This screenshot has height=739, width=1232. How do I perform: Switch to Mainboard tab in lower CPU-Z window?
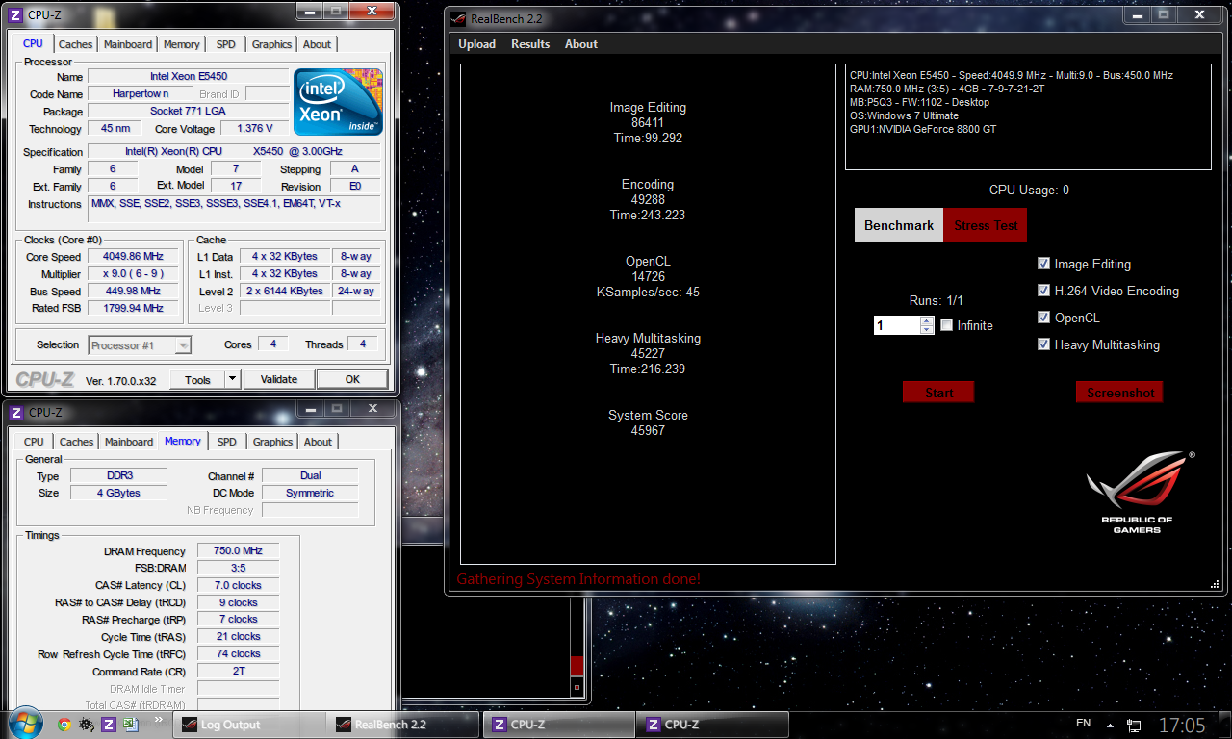[129, 442]
